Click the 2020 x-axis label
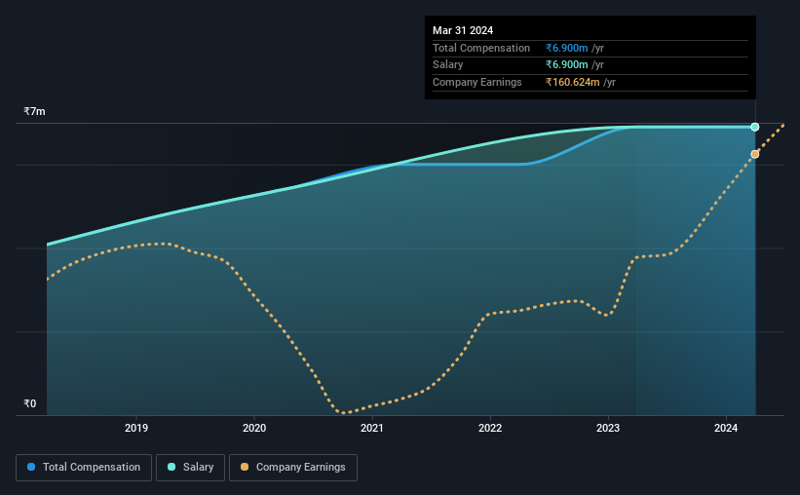The height and width of the screenshot is (495, 800). [x=254, y=428]
